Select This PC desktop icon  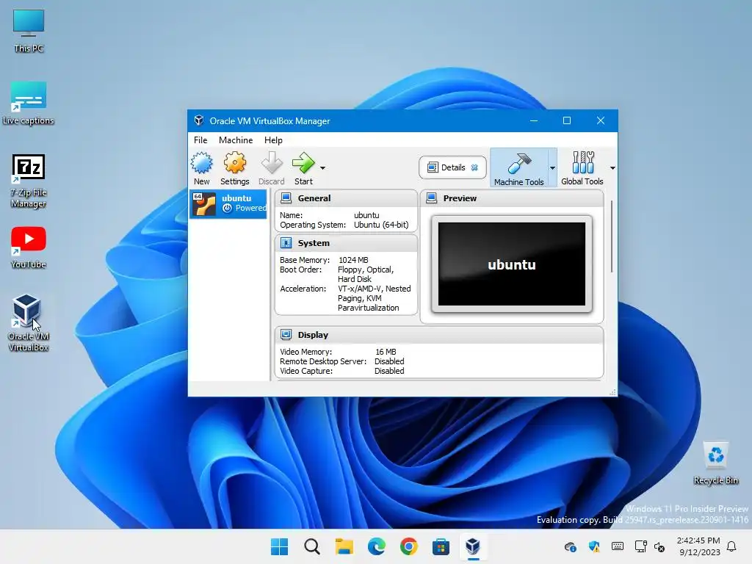click(x=29, y=30)
